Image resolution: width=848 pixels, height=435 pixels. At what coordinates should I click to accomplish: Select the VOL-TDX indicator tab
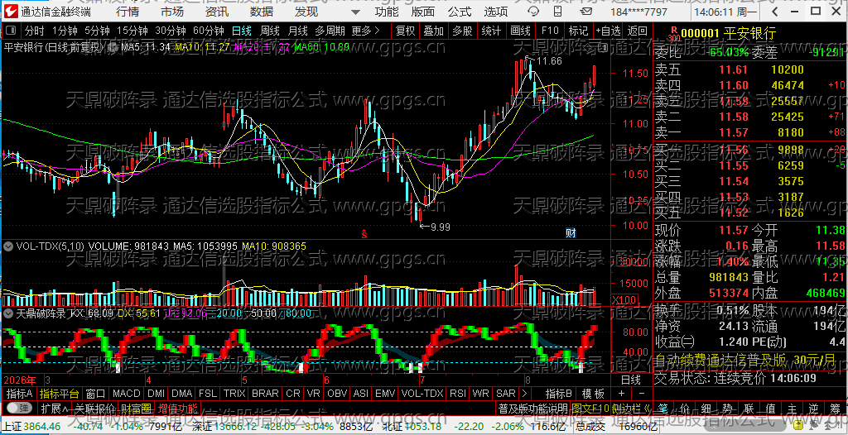pos(422,394)
